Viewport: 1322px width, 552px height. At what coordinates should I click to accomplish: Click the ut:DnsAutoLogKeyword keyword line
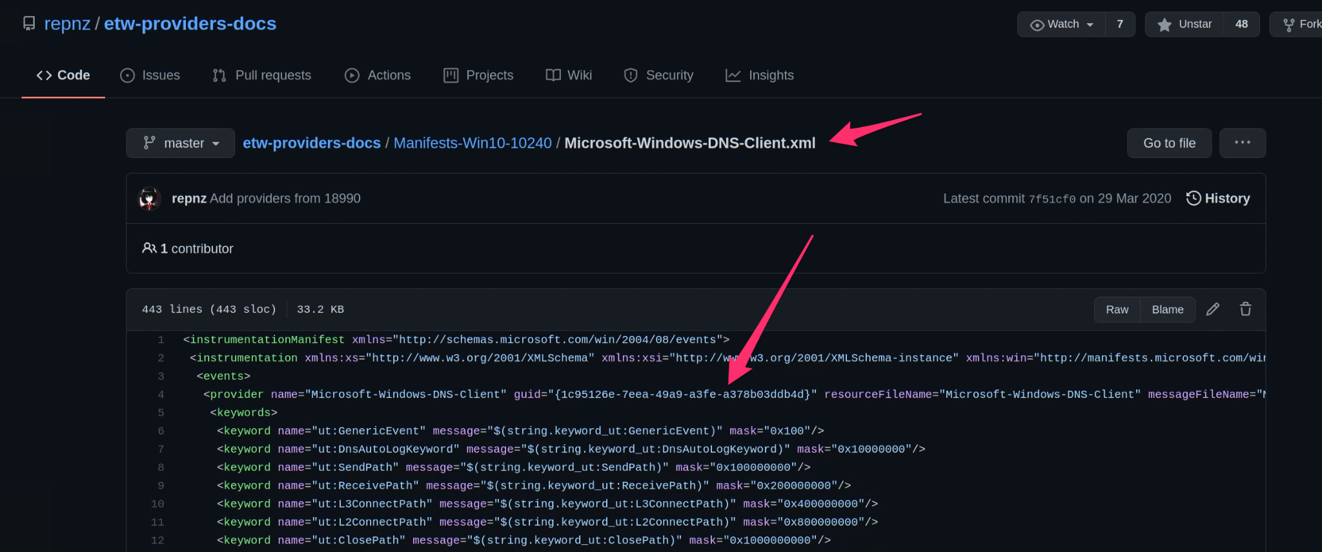[571, 449]
